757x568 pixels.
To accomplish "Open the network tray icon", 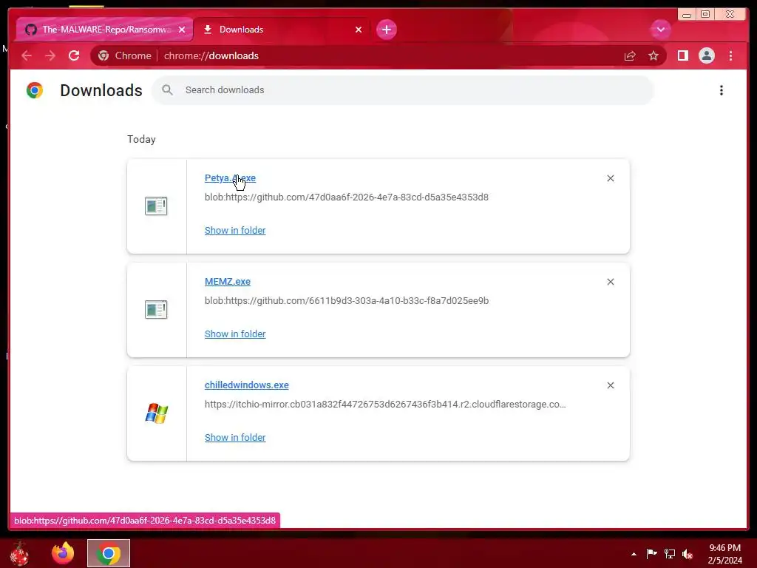I will 670,553.
